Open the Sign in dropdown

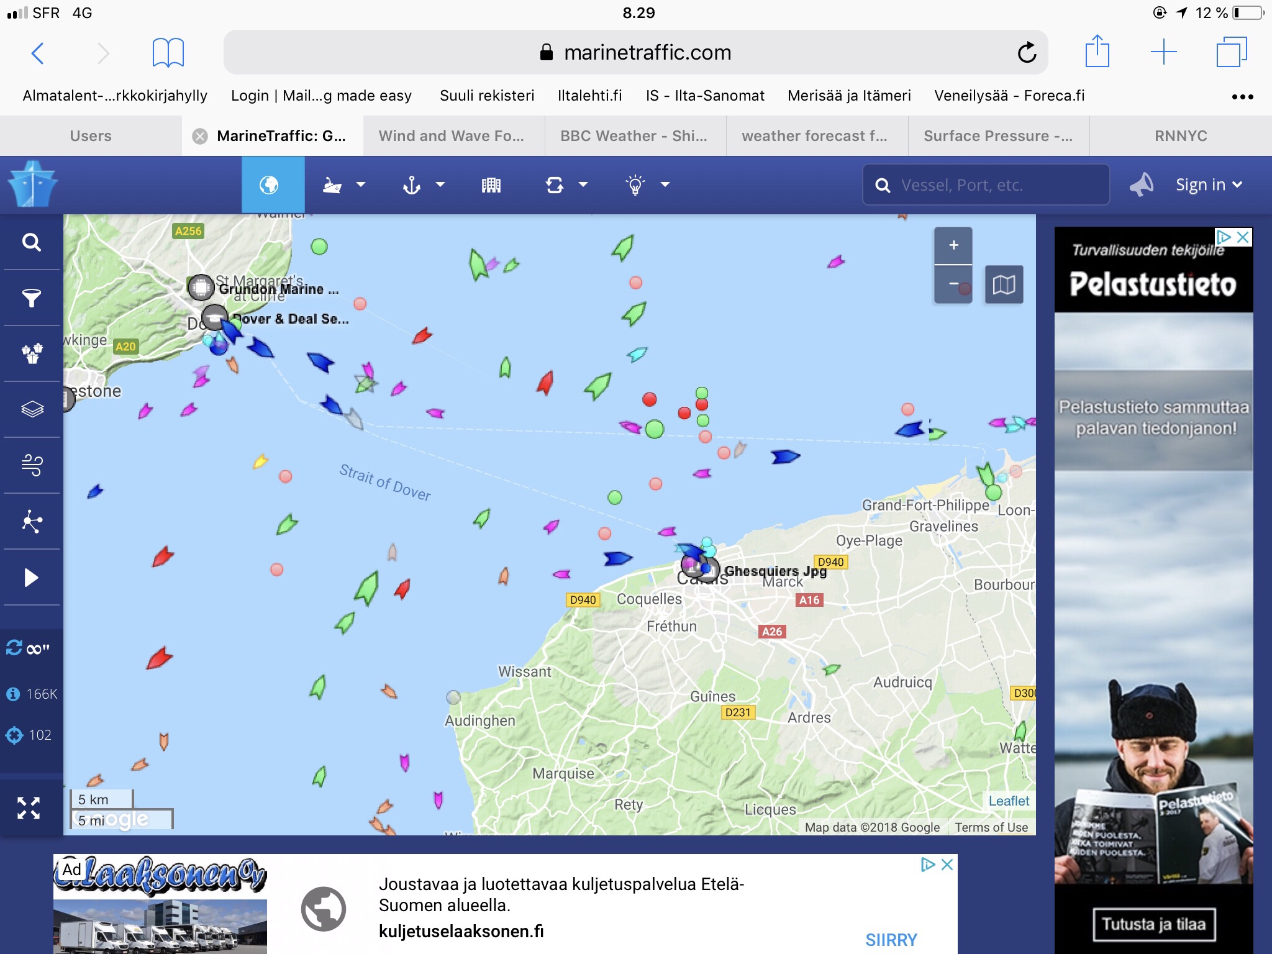point(1208,184)
